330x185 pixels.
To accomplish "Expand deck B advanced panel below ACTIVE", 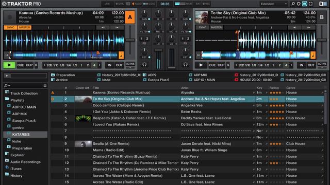I will pos(322,68).
